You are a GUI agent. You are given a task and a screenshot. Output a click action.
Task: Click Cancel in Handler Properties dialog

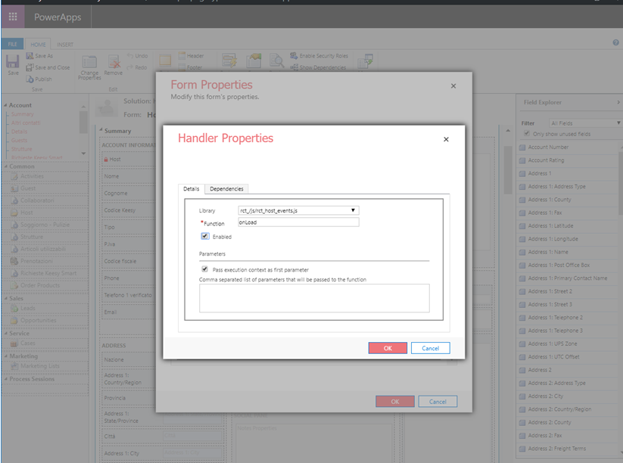(x=430, y=348)
